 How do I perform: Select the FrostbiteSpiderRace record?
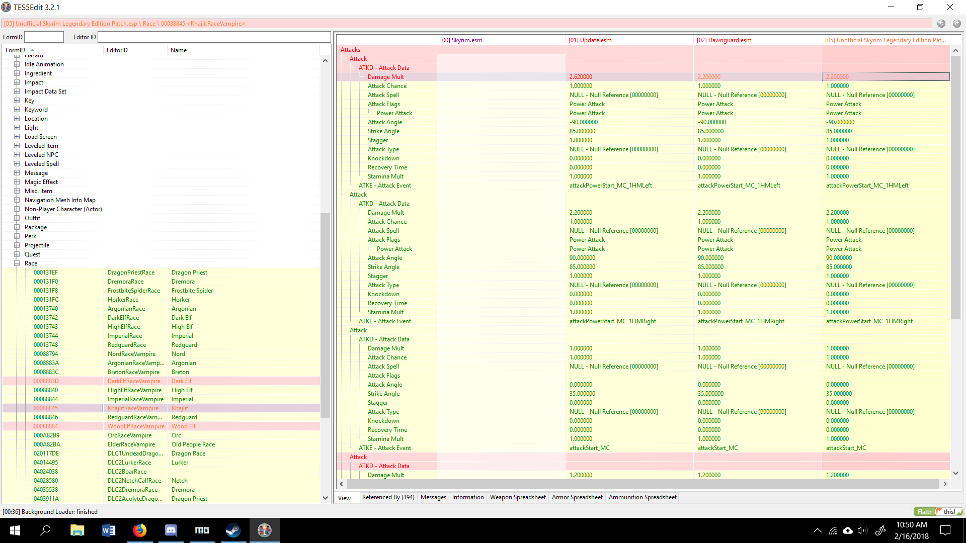(161, 291)
